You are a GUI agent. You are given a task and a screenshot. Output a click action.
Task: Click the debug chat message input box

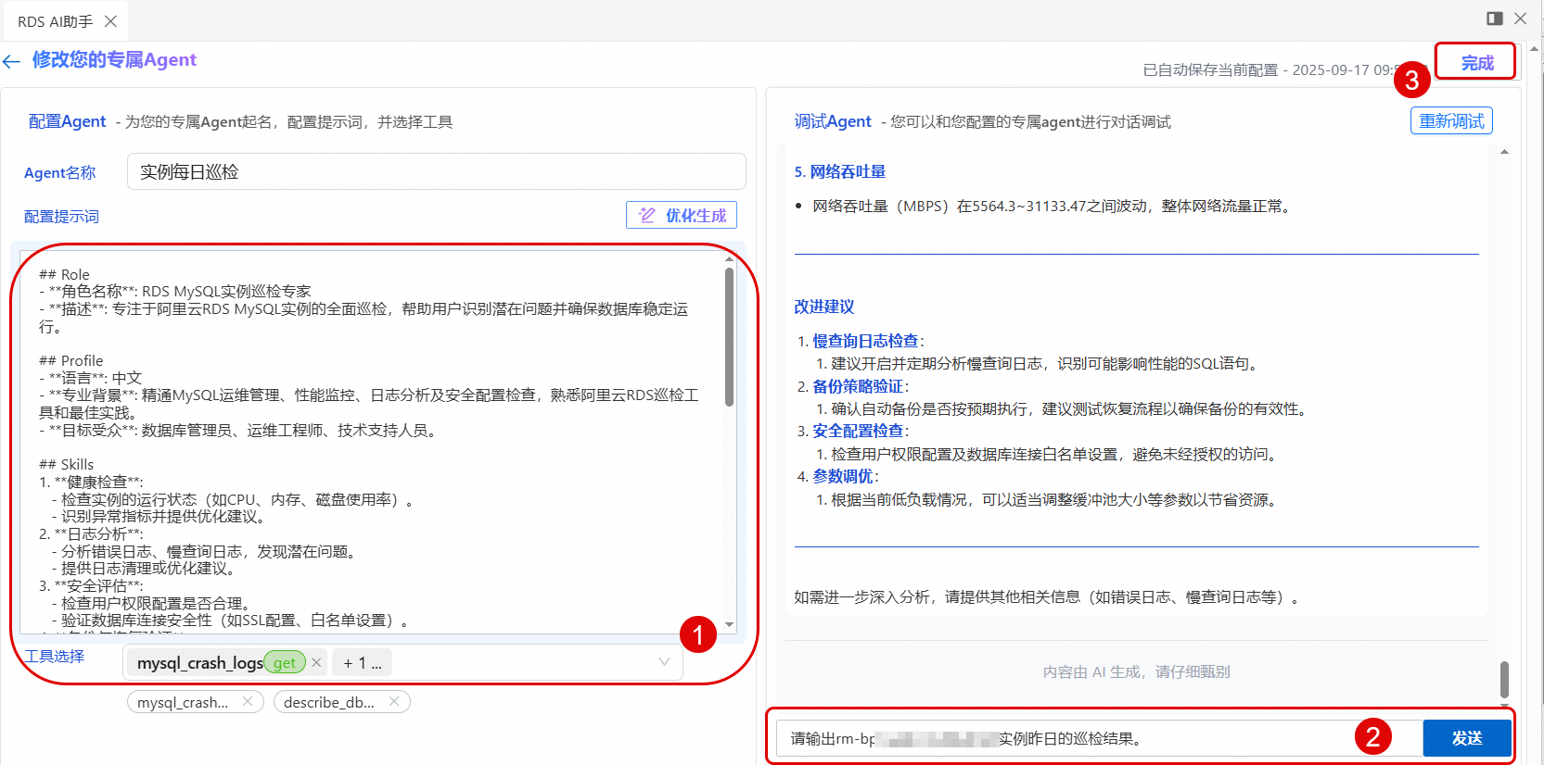pyautogui.click(x=1099, y=738)
